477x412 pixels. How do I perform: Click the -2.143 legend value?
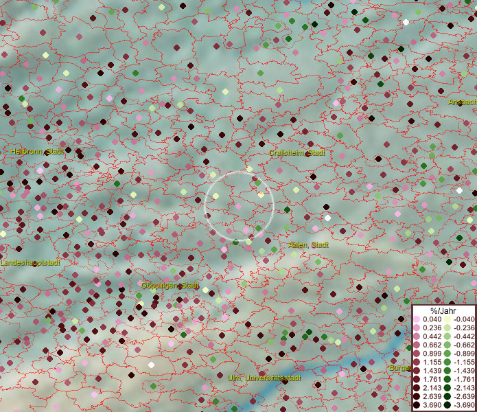[464, 388]
